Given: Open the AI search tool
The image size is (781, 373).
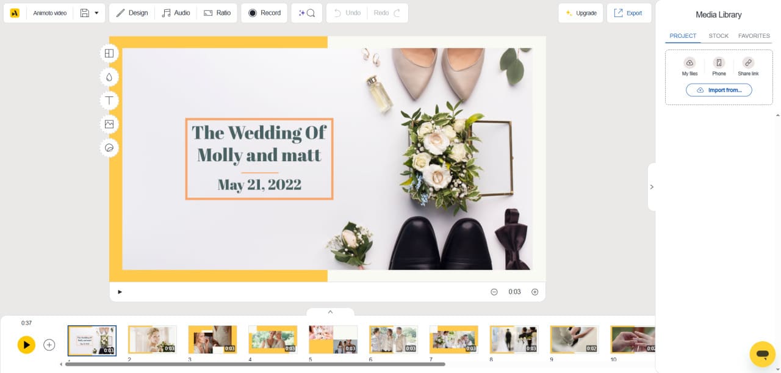Looking at the screenshot, I should [306, 12].
